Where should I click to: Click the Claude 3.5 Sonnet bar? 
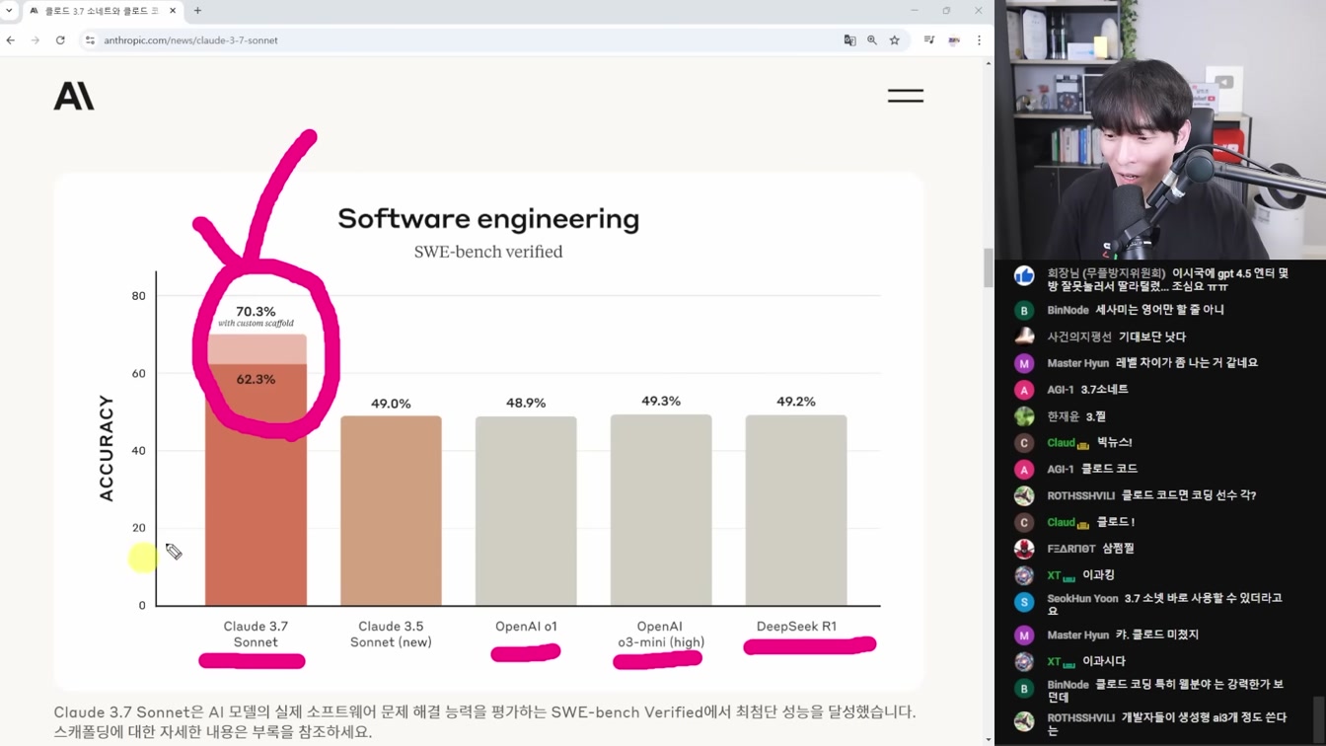pos(391,510)
